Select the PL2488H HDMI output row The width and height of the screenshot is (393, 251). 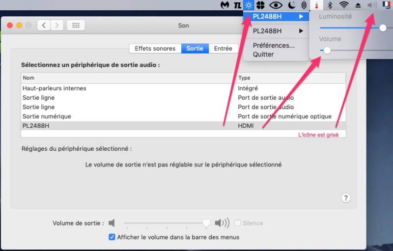pyautogui.click(x=183, y=126)
